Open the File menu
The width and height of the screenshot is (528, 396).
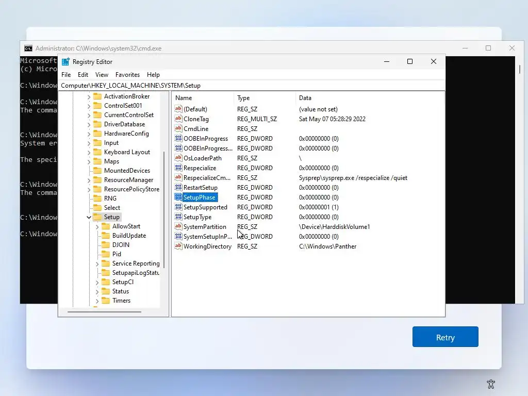coord(66,75)
